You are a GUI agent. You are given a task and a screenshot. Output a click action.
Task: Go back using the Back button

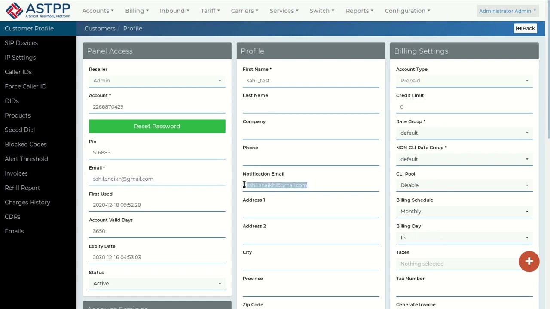pyautogui.click(x=526, y=28)
